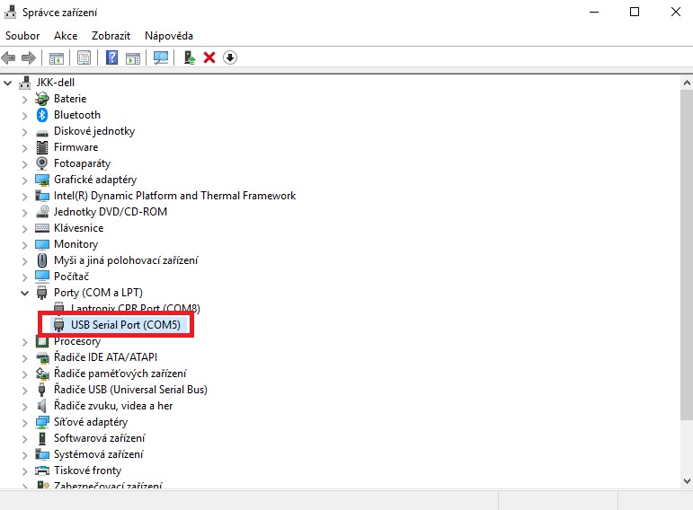Screen dimensions: 693x510
Task: Click the green arrow Update driver icon
Action: 190,57
